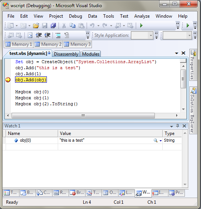Image resolution: width=201 pixels, height=209 pixels.
Task: Click the Copy icon
Action: tap(73, 26)
